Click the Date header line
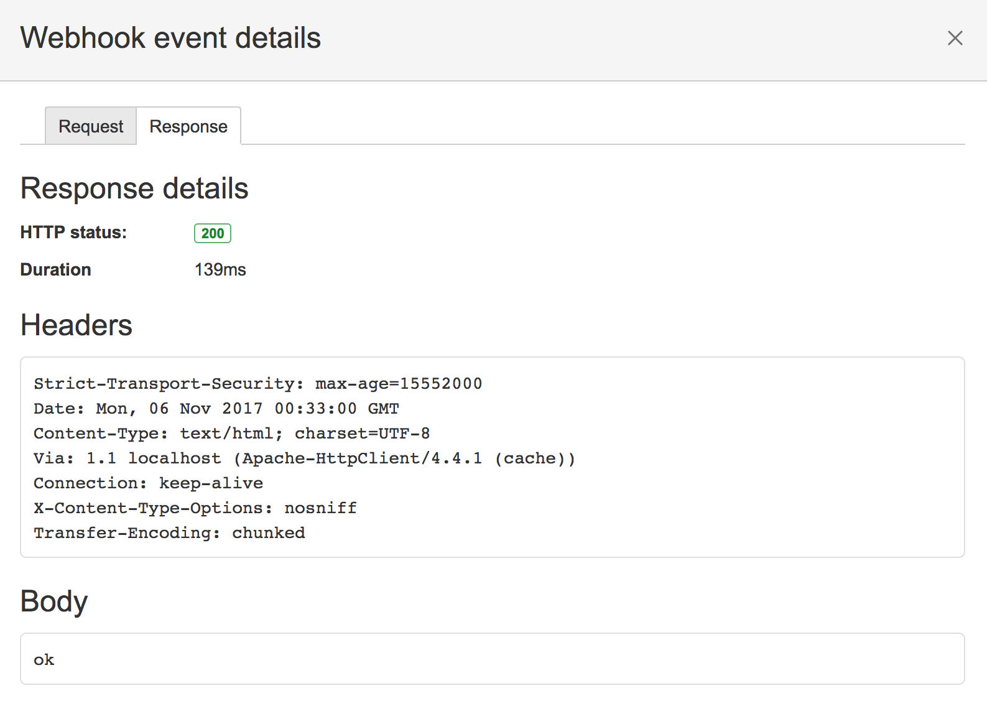The height and width of the screenshot is (706, 987). tap(216, 409)
